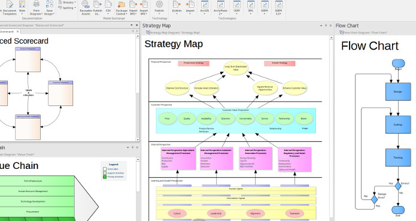Select the Productivity Strategy red box
The height and width of the screenshot is (221, 416).
point(194,63)
